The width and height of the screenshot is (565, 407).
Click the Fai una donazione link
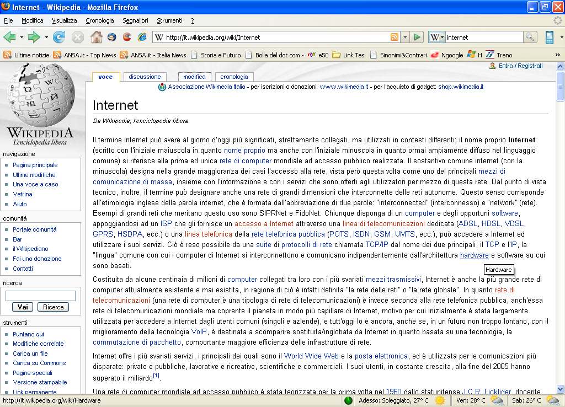pyautogui.click(x=37, y=259)
